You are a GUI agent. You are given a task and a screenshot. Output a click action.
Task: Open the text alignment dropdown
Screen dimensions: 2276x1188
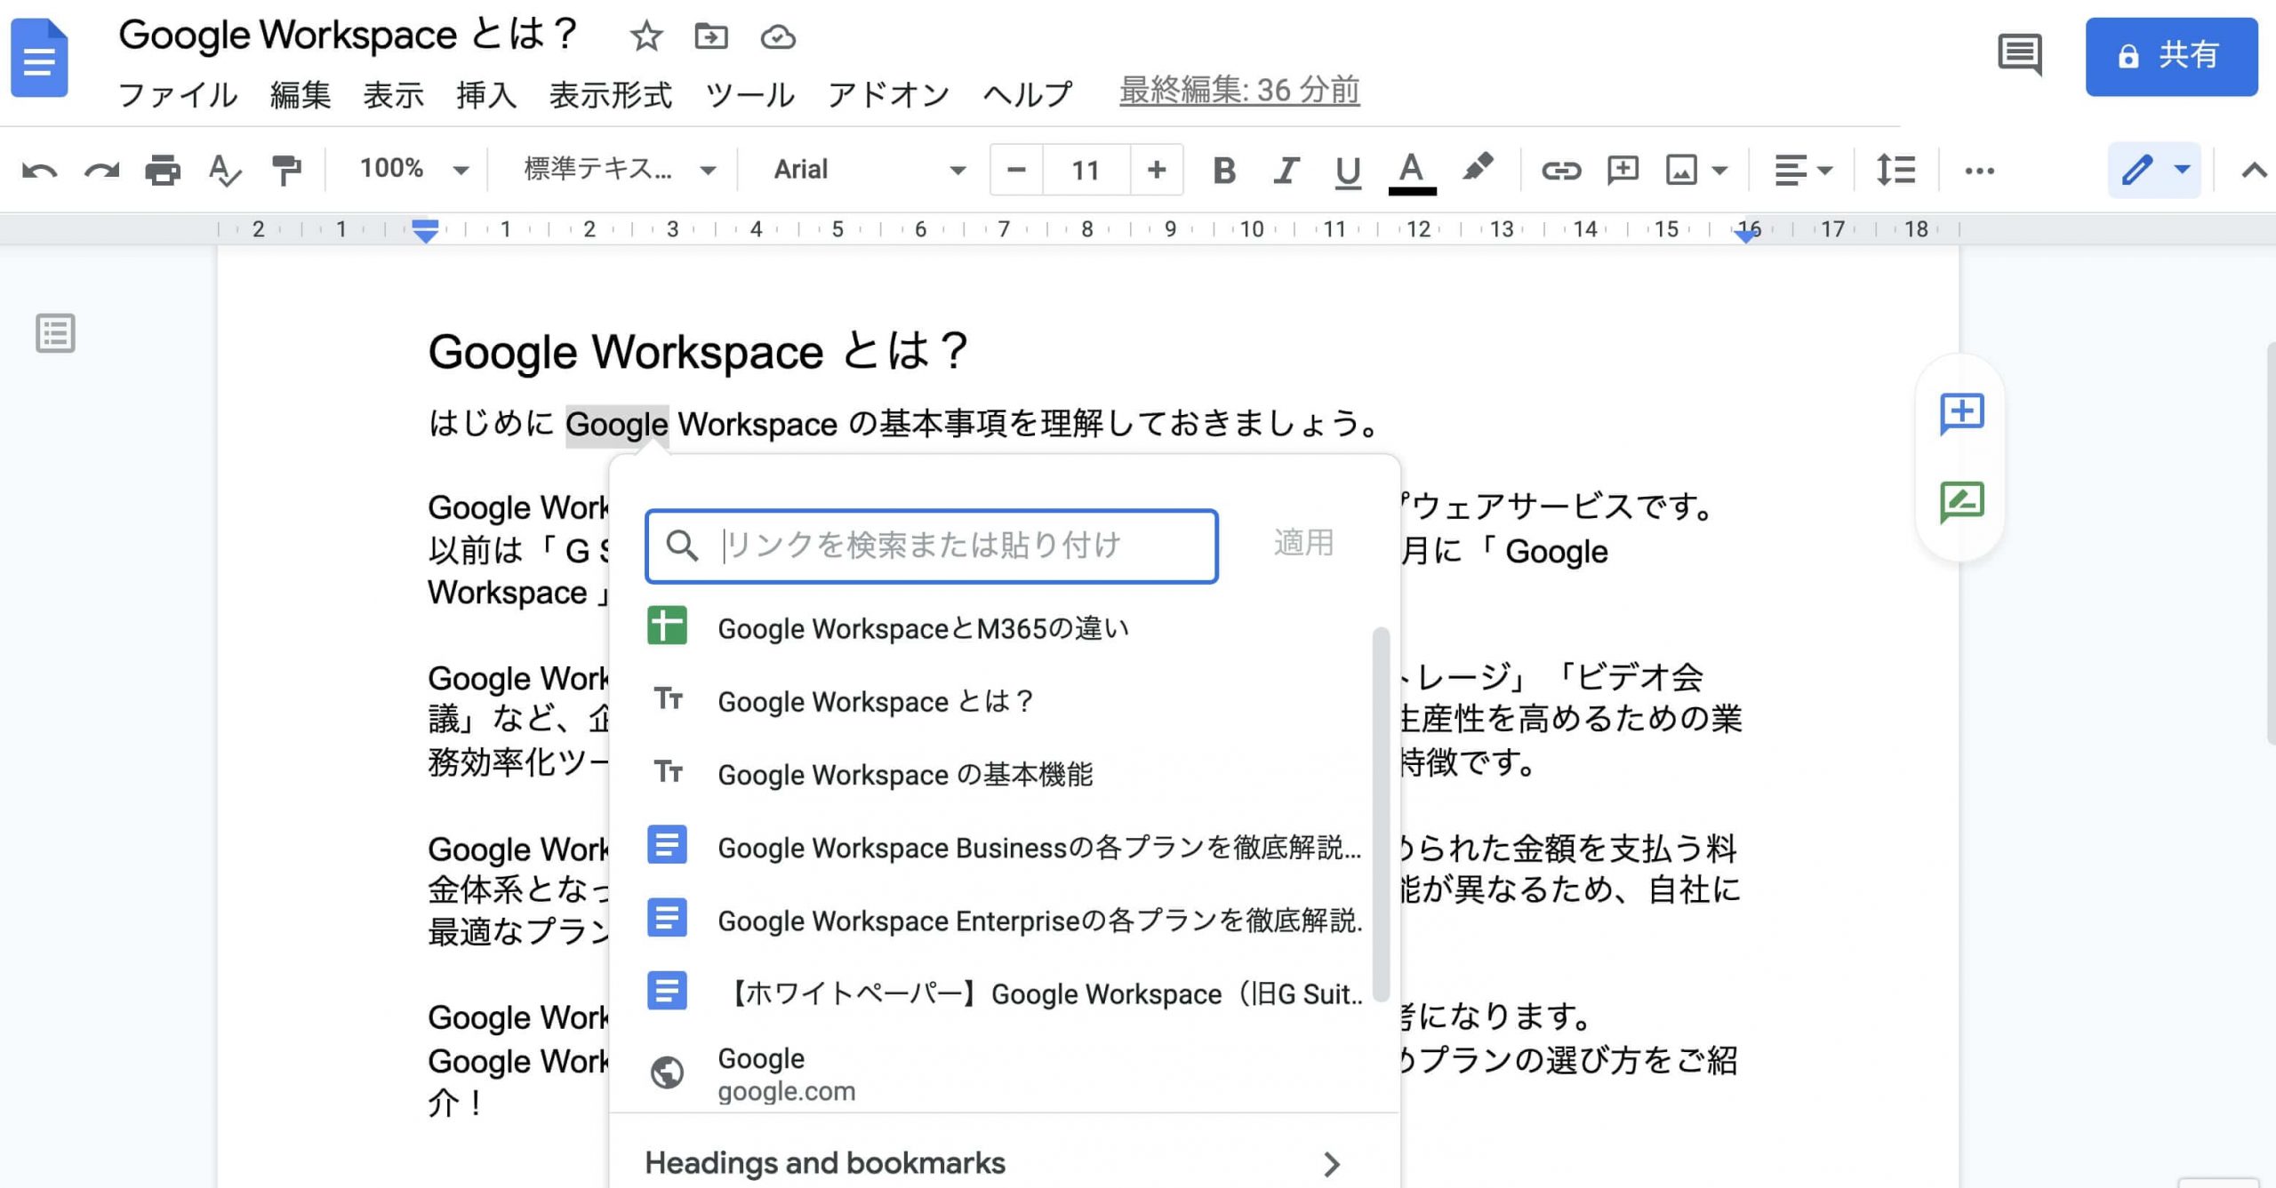tap(1803, 170)
